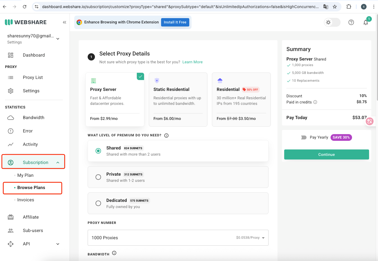The height and width of the screenshot is (261, 378).
Task: Click the Bandwidth cloud icon
Action: point(11,118)
